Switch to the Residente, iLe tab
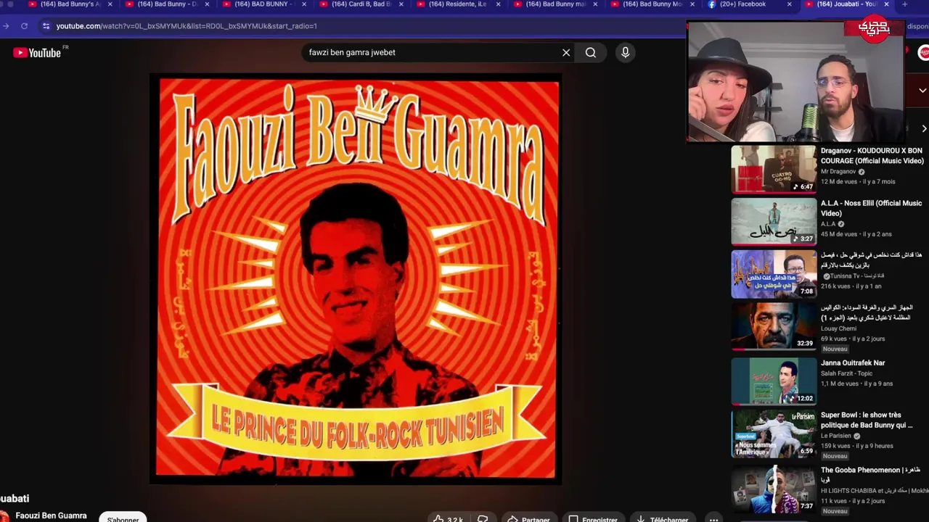This screenshot has height=522, width=929. 457,4
